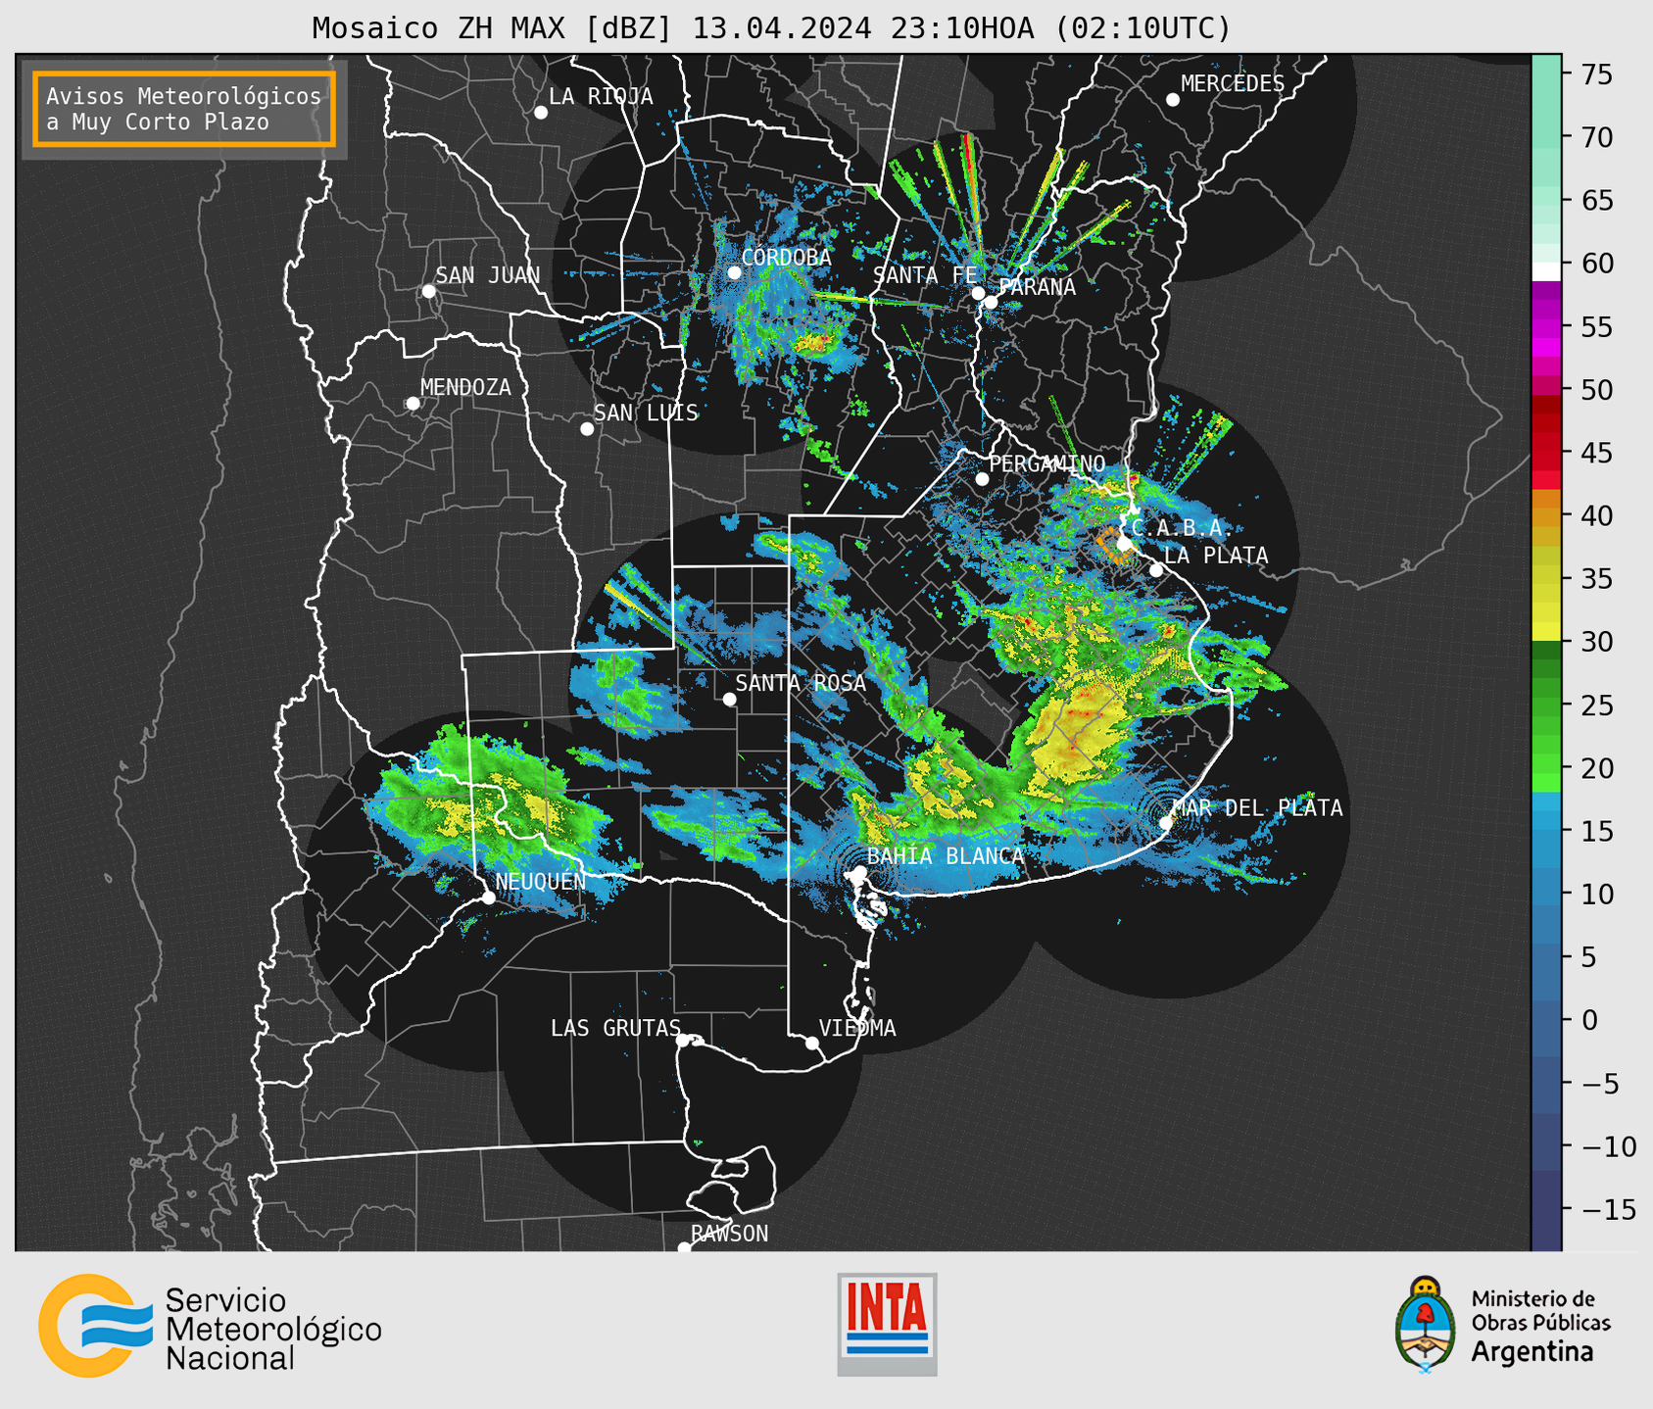
Task: Click the BAHÍA BLANCA map label
Action: 946,856
